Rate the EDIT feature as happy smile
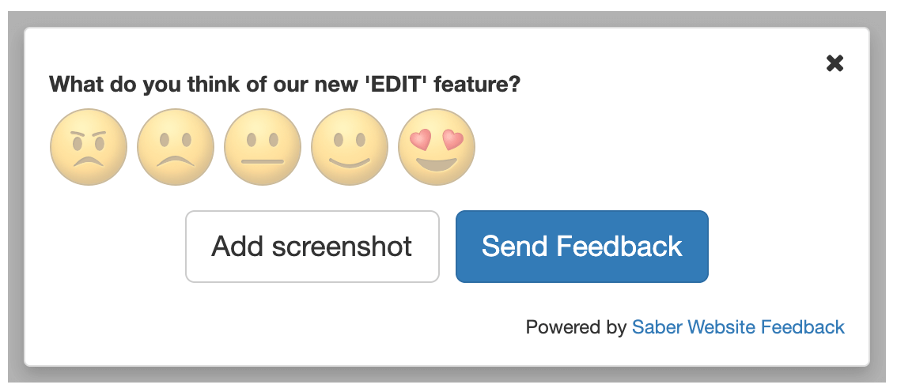 pos(350,148)
